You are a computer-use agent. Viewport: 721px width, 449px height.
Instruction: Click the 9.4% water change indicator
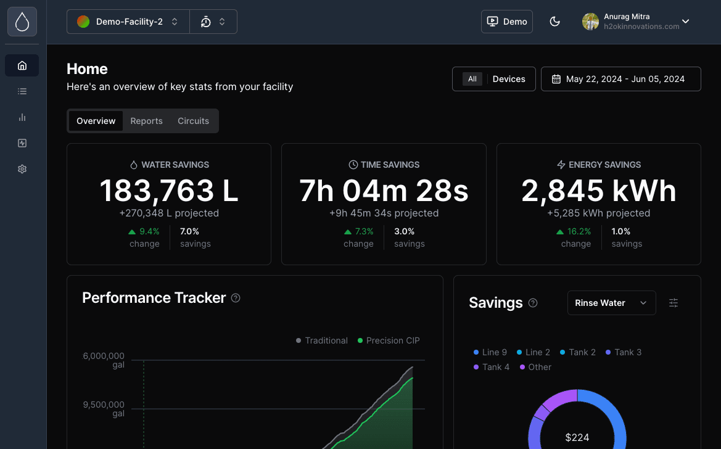click(144, 231)
